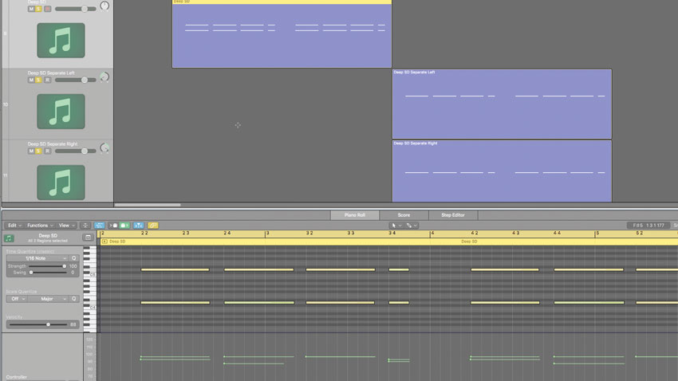Switch to the Piano Roll tab

tap(355, 214)
